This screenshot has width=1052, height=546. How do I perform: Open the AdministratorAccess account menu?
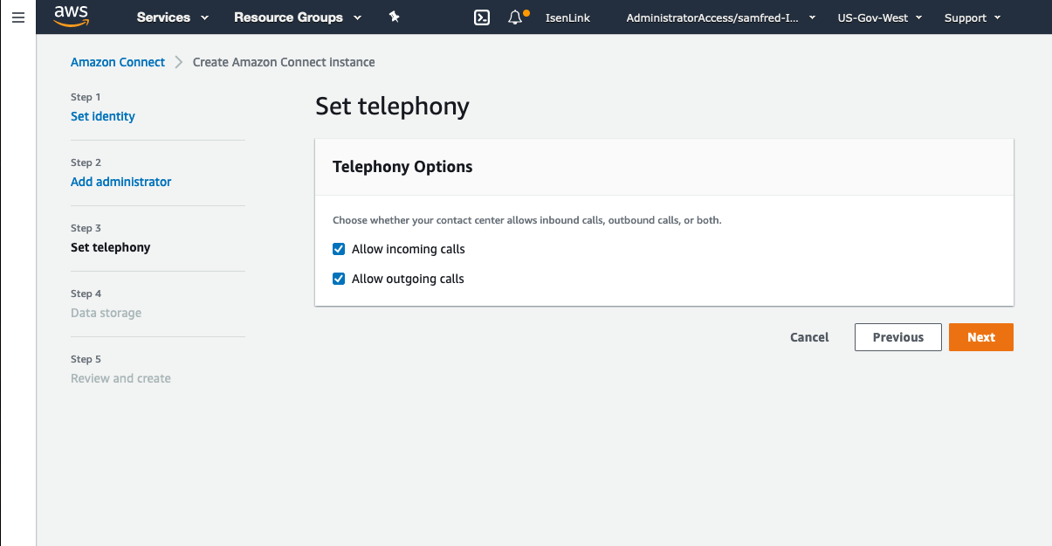(720, 17)
